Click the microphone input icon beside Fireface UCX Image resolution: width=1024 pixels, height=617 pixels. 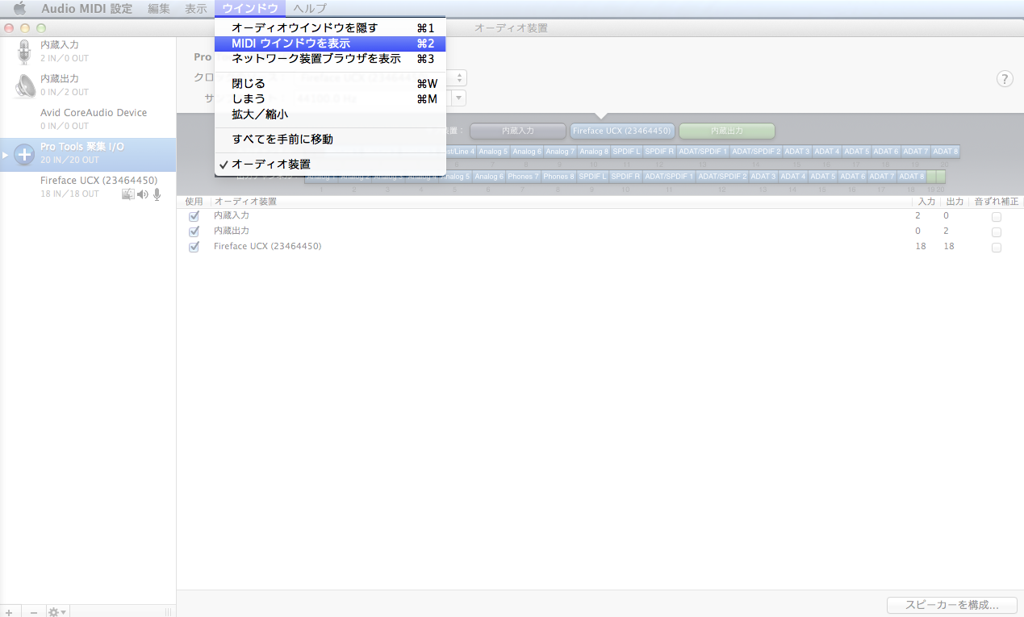[x=157, y=194]
